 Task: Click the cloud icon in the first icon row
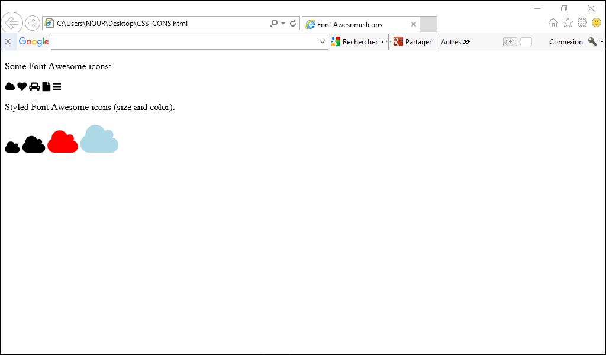(9, 86)
